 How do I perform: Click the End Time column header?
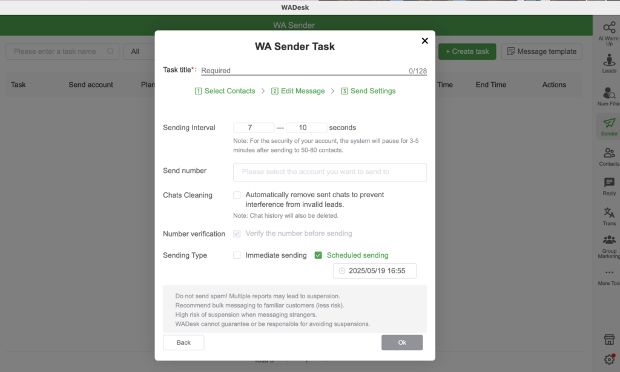pyautogui.click(x=490, y=85)
